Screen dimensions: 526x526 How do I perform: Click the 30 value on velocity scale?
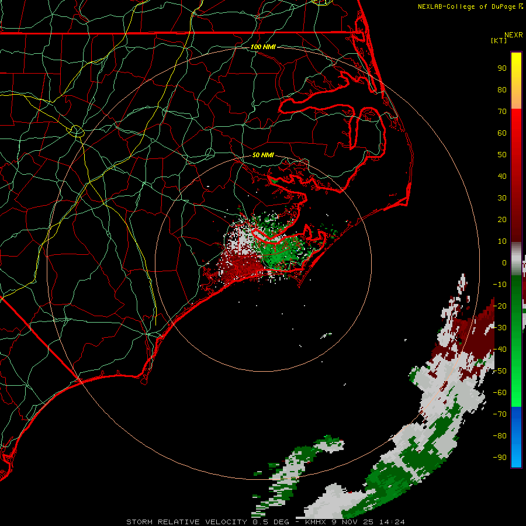pyautogui.click(x=502, y=198)
